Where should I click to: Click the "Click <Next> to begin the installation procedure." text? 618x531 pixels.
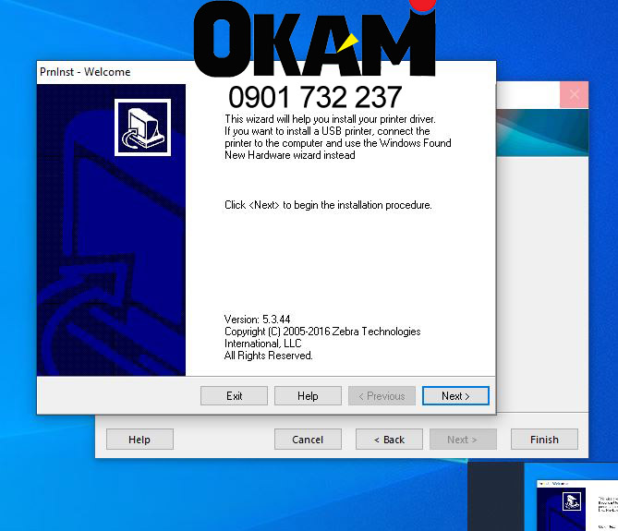(x=328, y=205)
